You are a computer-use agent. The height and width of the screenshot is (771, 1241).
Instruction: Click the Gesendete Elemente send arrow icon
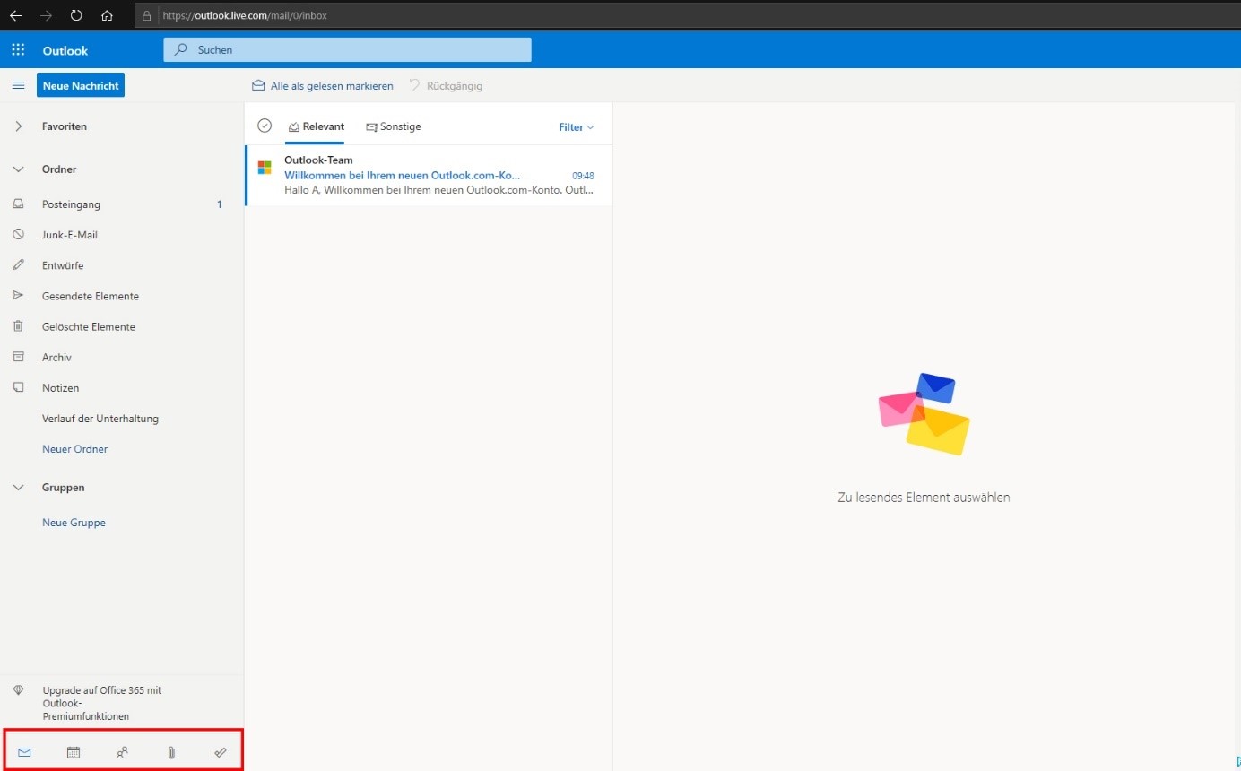click(x=18, y=296)
